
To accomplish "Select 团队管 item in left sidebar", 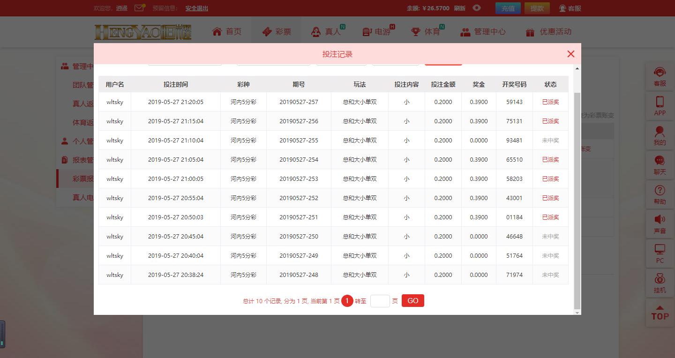I will point(83,85).
